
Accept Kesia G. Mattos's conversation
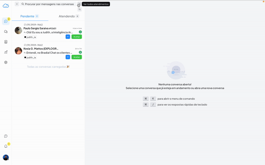pos(77,57)
